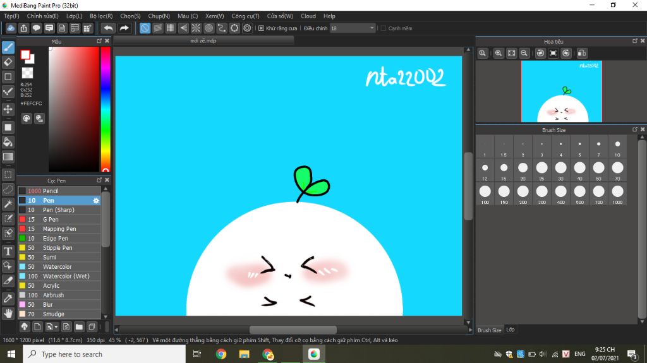Click the Redo arrow

(124, 28)
